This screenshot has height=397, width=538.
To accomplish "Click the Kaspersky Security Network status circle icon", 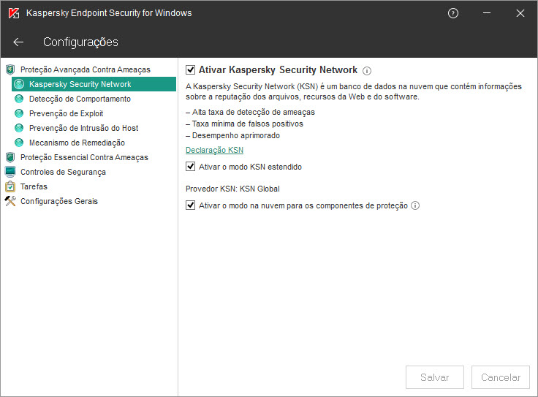I will pos(19,84).
